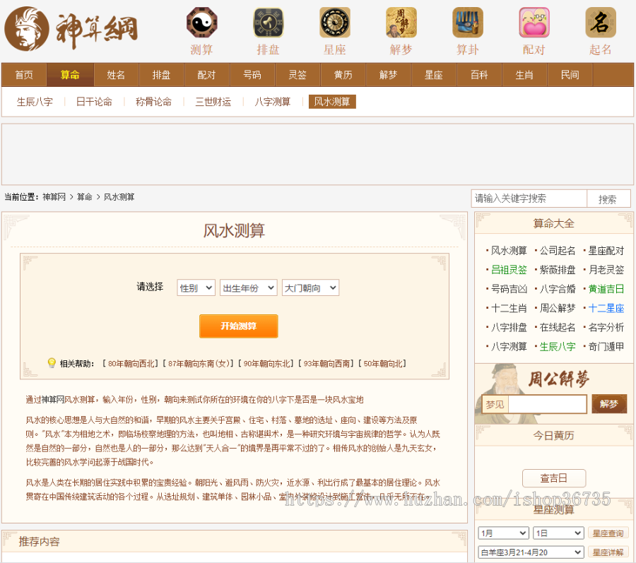Open the 配对 heart matching icon
636x563 pixels.
point(534,23)
